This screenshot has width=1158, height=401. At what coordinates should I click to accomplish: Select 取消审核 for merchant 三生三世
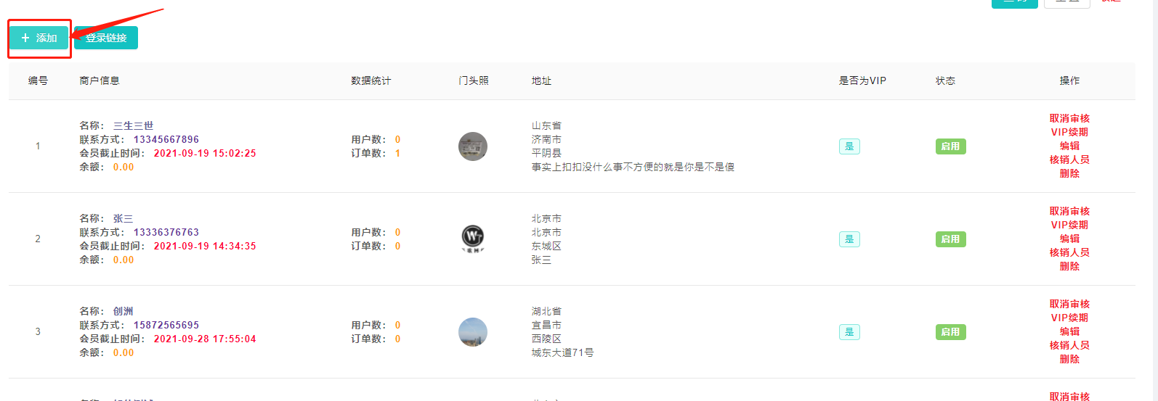(1069, 118)
